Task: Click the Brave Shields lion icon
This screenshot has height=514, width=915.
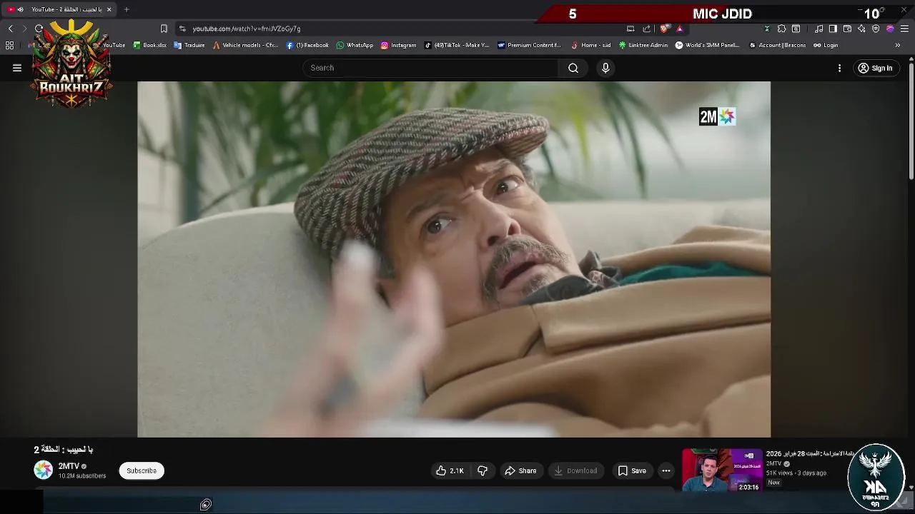Action: pyautogui.click(x=665, y=29)
